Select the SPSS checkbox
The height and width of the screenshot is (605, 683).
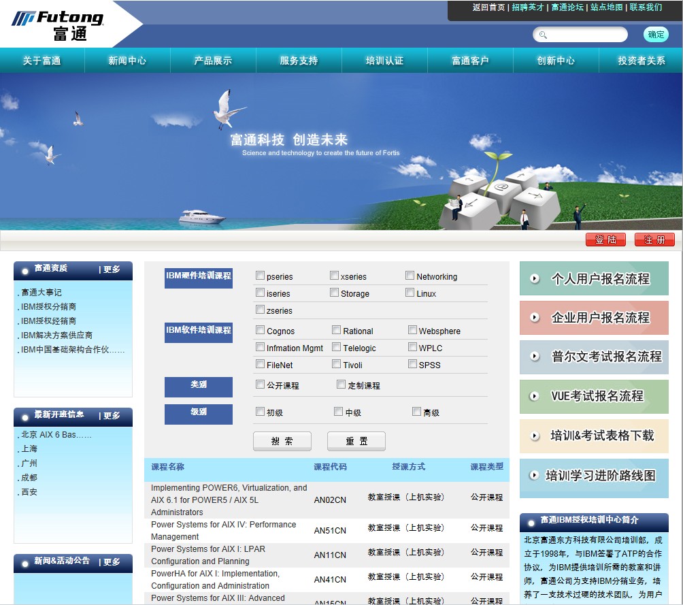412,364
